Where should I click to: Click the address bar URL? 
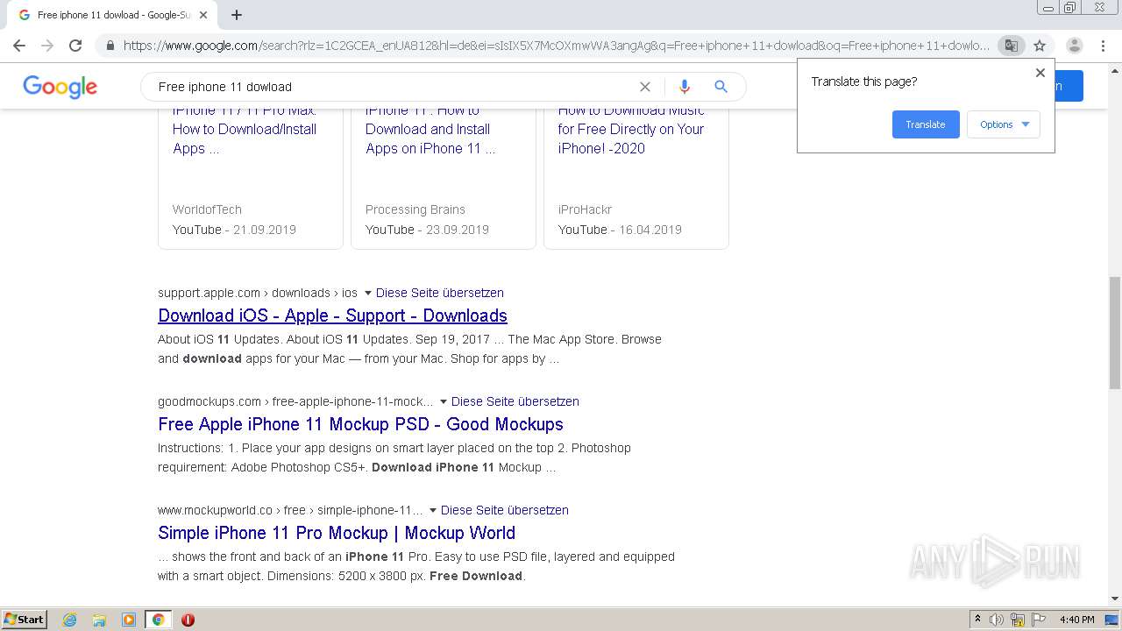point(557,46)
